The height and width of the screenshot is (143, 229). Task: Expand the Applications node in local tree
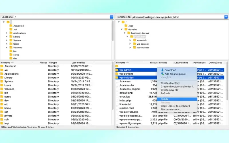tap(6, 33)
